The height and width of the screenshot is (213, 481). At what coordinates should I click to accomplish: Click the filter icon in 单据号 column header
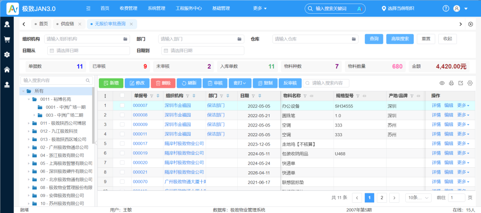[151, 96]
